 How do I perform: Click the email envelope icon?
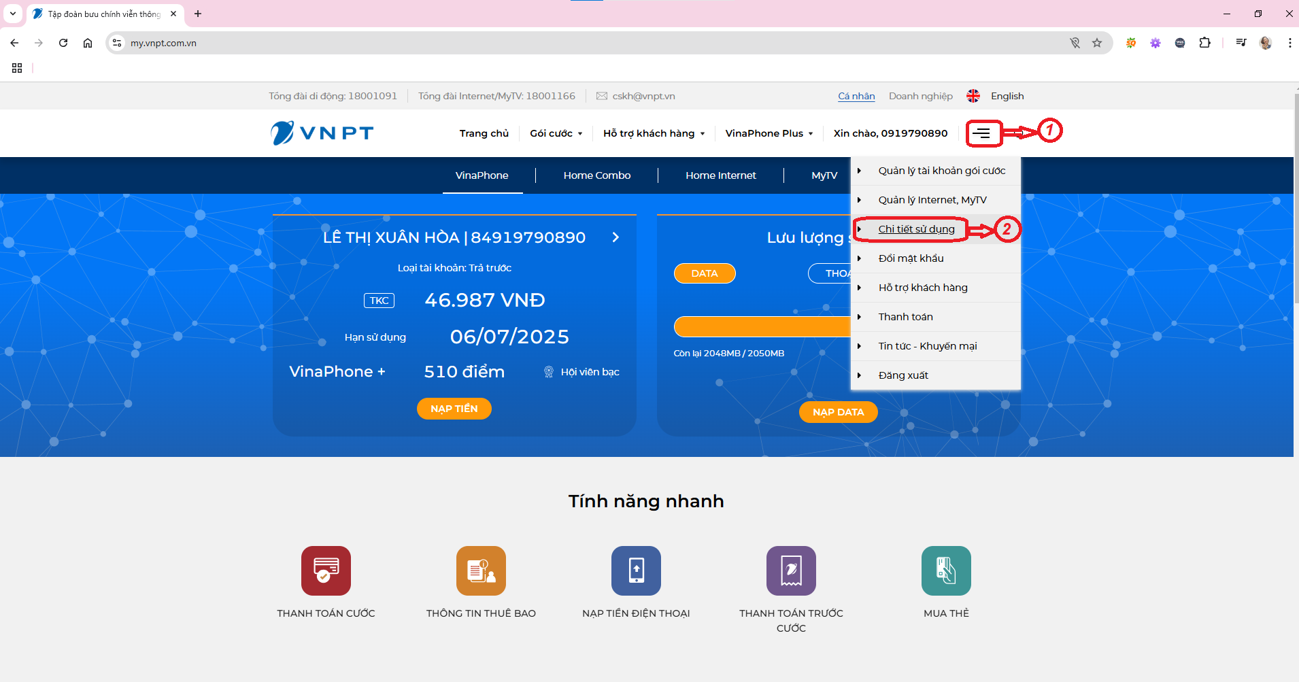click(602, 96)
